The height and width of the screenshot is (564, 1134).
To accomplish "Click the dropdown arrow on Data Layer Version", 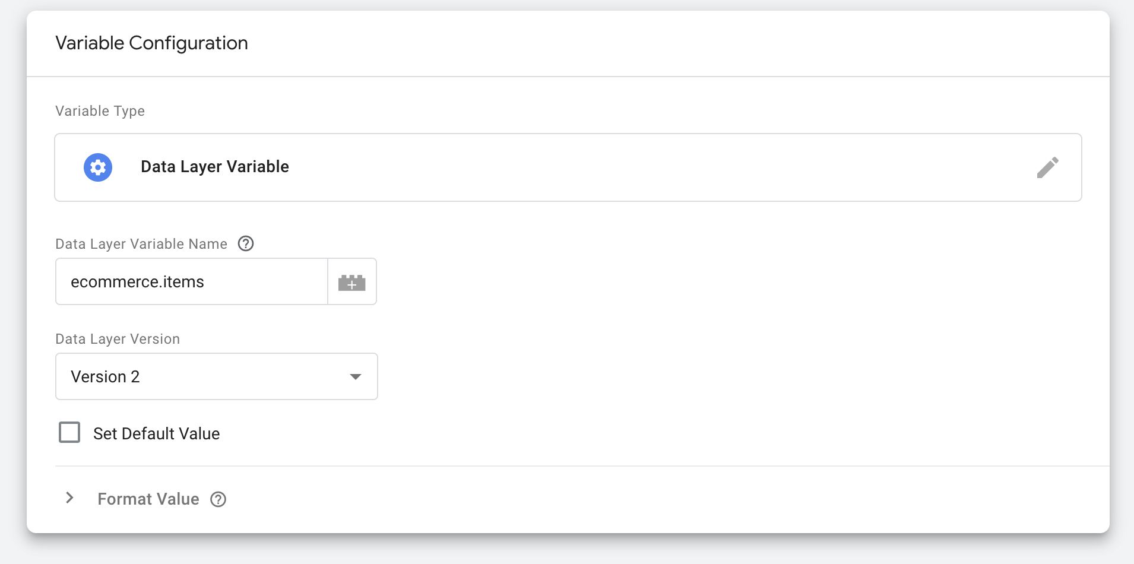I will click(355, 376).
